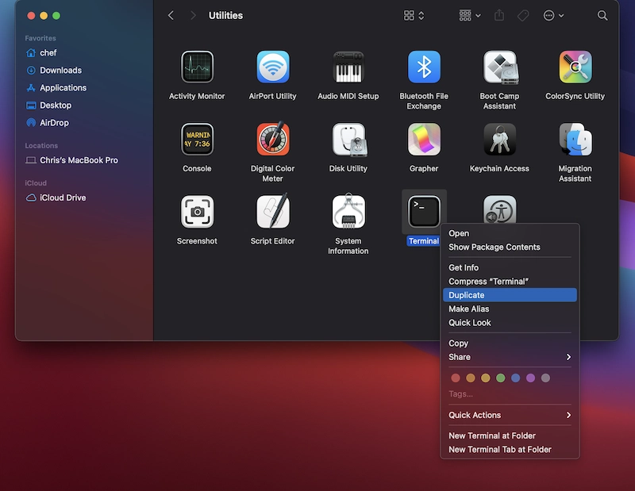
Task: Apply the blue tag color
Action: click(515, 378)
